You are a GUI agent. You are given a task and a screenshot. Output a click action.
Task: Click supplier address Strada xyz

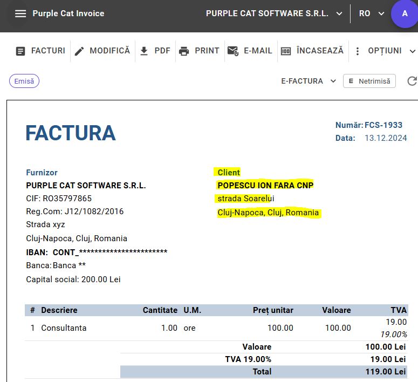coord(46,224)
